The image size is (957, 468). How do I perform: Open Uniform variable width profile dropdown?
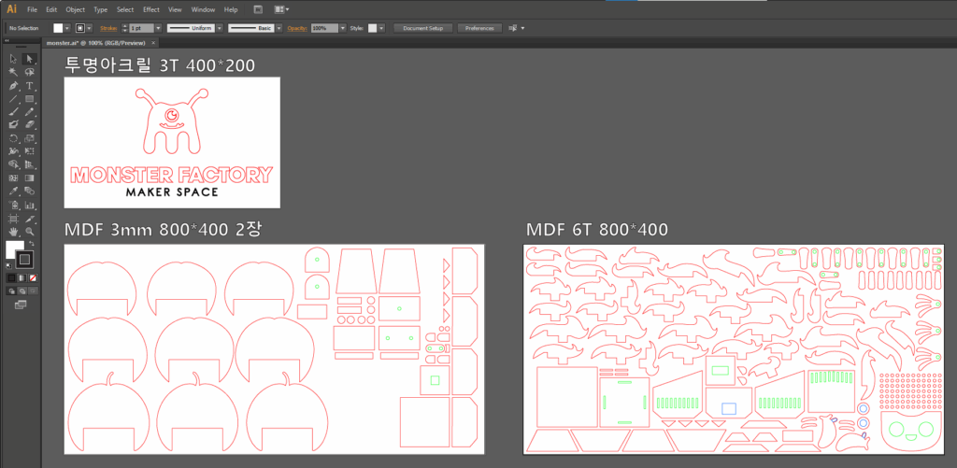pyautogui.click(x=219, y=28)
